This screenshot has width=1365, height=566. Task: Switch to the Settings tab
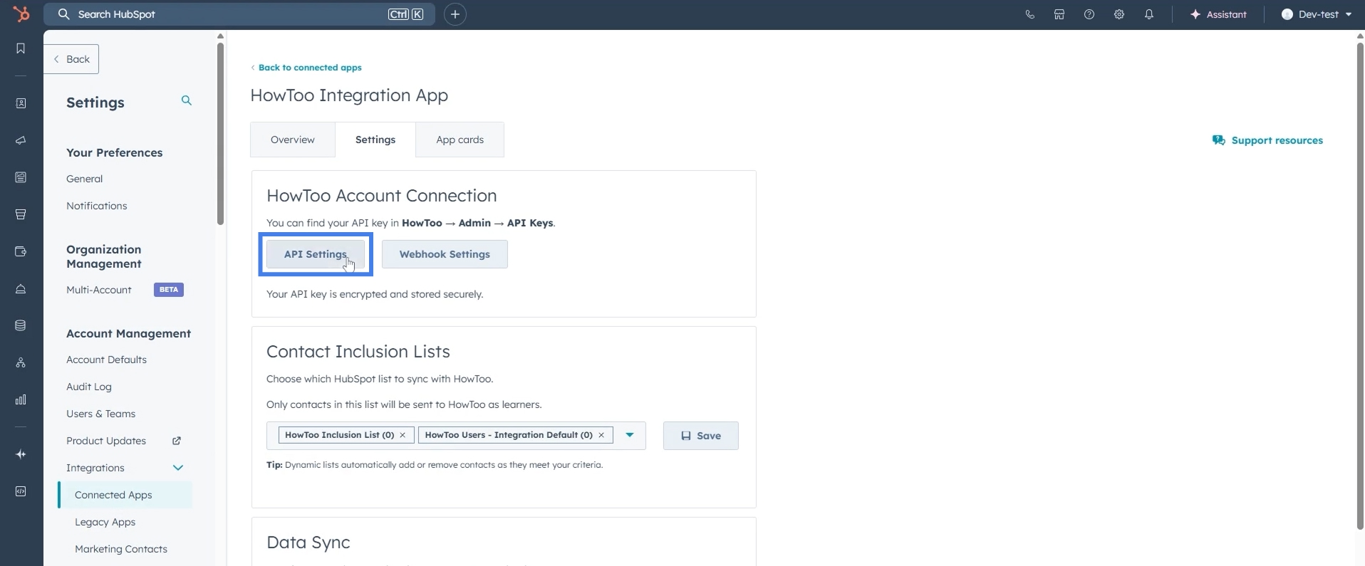click(375, 140)
